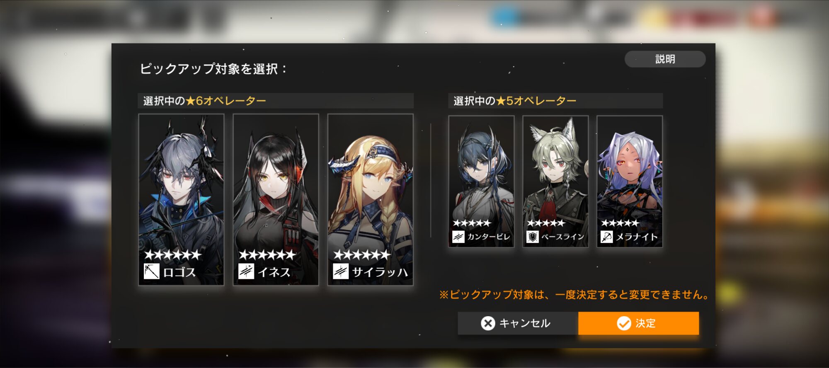Click the checkmark icon on 決定 button
This screenshot has width=829, height=368.
point(623,323)
